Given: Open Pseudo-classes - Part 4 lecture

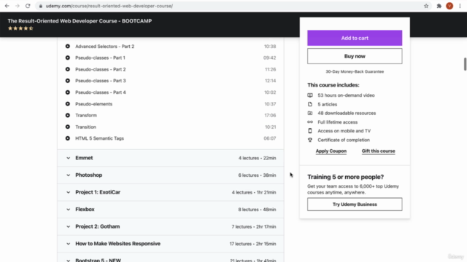Looking at the screenshot, I should [101, 92].
